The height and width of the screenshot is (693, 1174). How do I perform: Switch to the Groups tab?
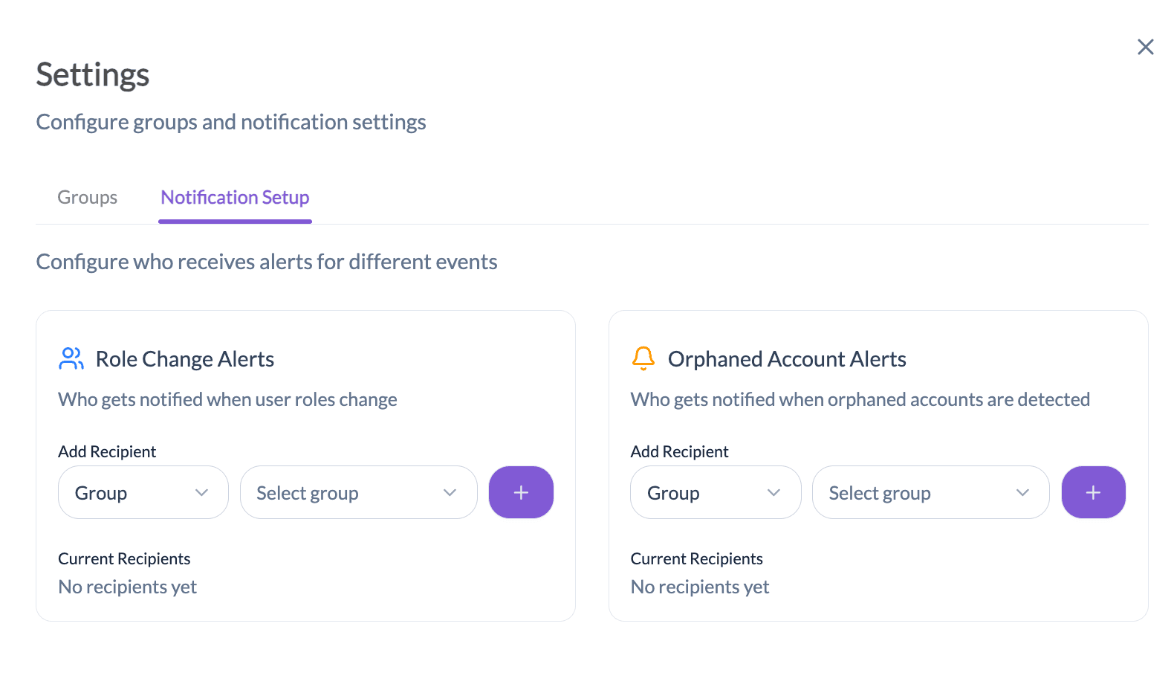[x=87, y=198]
